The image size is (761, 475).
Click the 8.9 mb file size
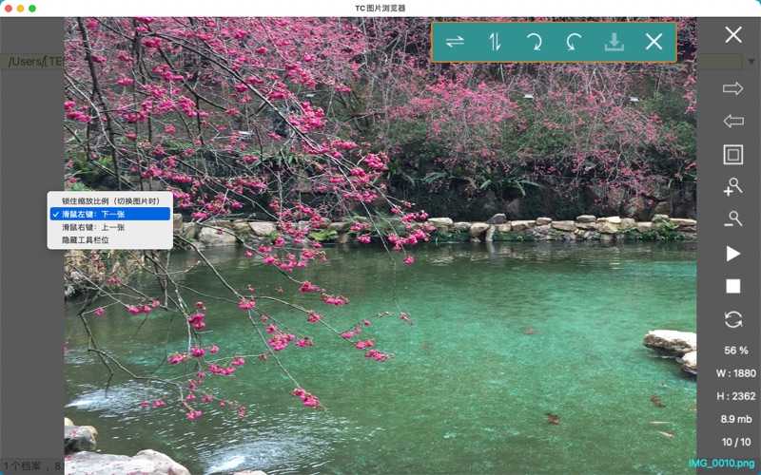(x=735, y=419)
